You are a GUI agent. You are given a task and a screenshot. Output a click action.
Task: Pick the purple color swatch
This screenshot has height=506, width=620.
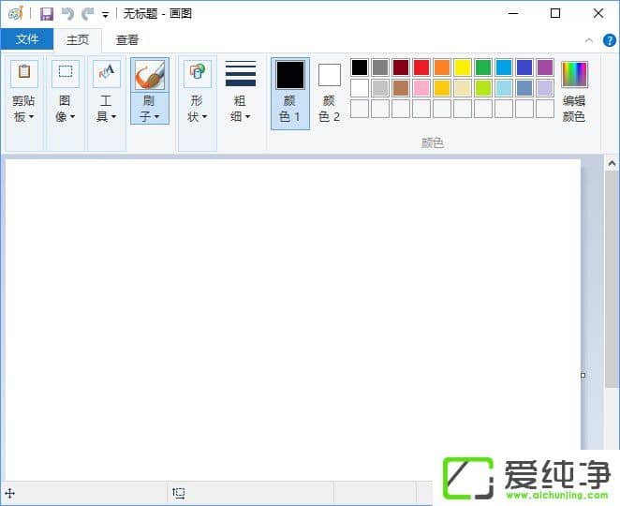click(x=544, y=67)
